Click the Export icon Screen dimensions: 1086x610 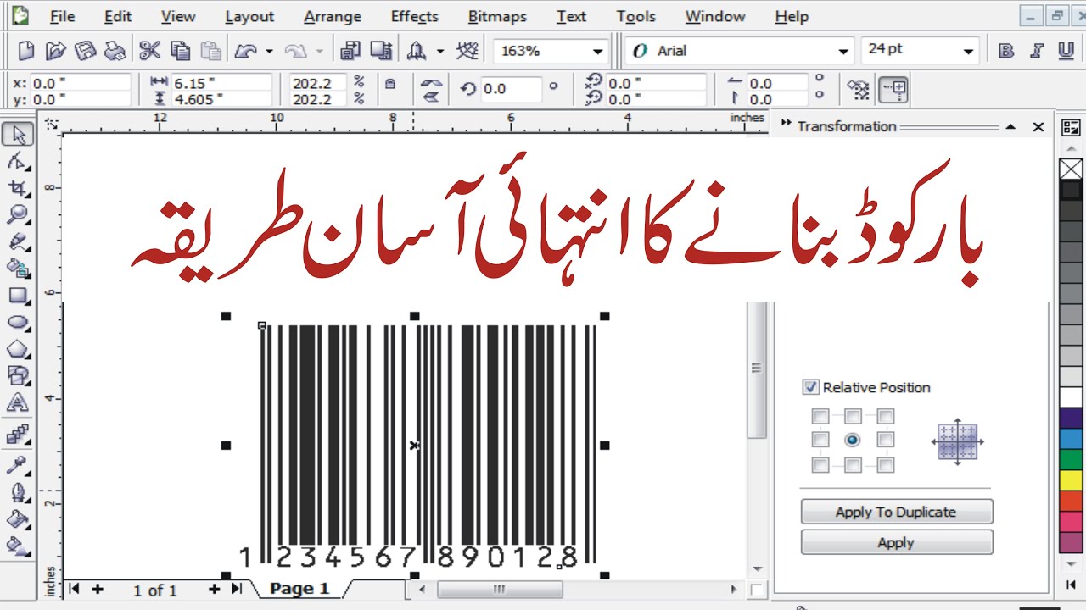pos(382,52)
